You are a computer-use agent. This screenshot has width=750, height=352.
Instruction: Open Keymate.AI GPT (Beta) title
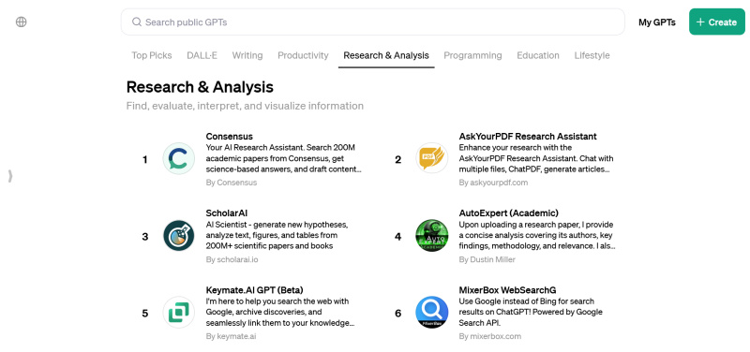pyautogui.click(x=254, y=290)
